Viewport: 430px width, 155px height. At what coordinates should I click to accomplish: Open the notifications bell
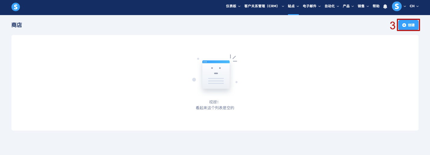pyautogui.click(x=385, y=6)
